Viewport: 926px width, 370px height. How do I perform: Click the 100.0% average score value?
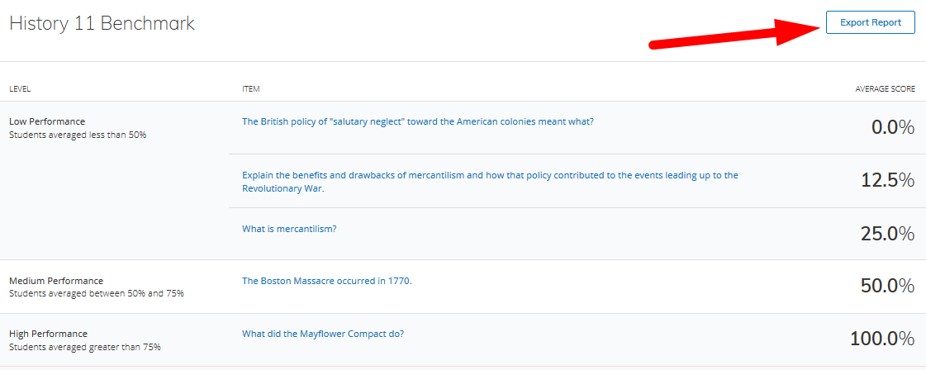coord(881,339)
